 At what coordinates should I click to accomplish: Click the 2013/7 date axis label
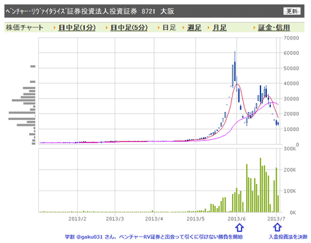[276, 219]
